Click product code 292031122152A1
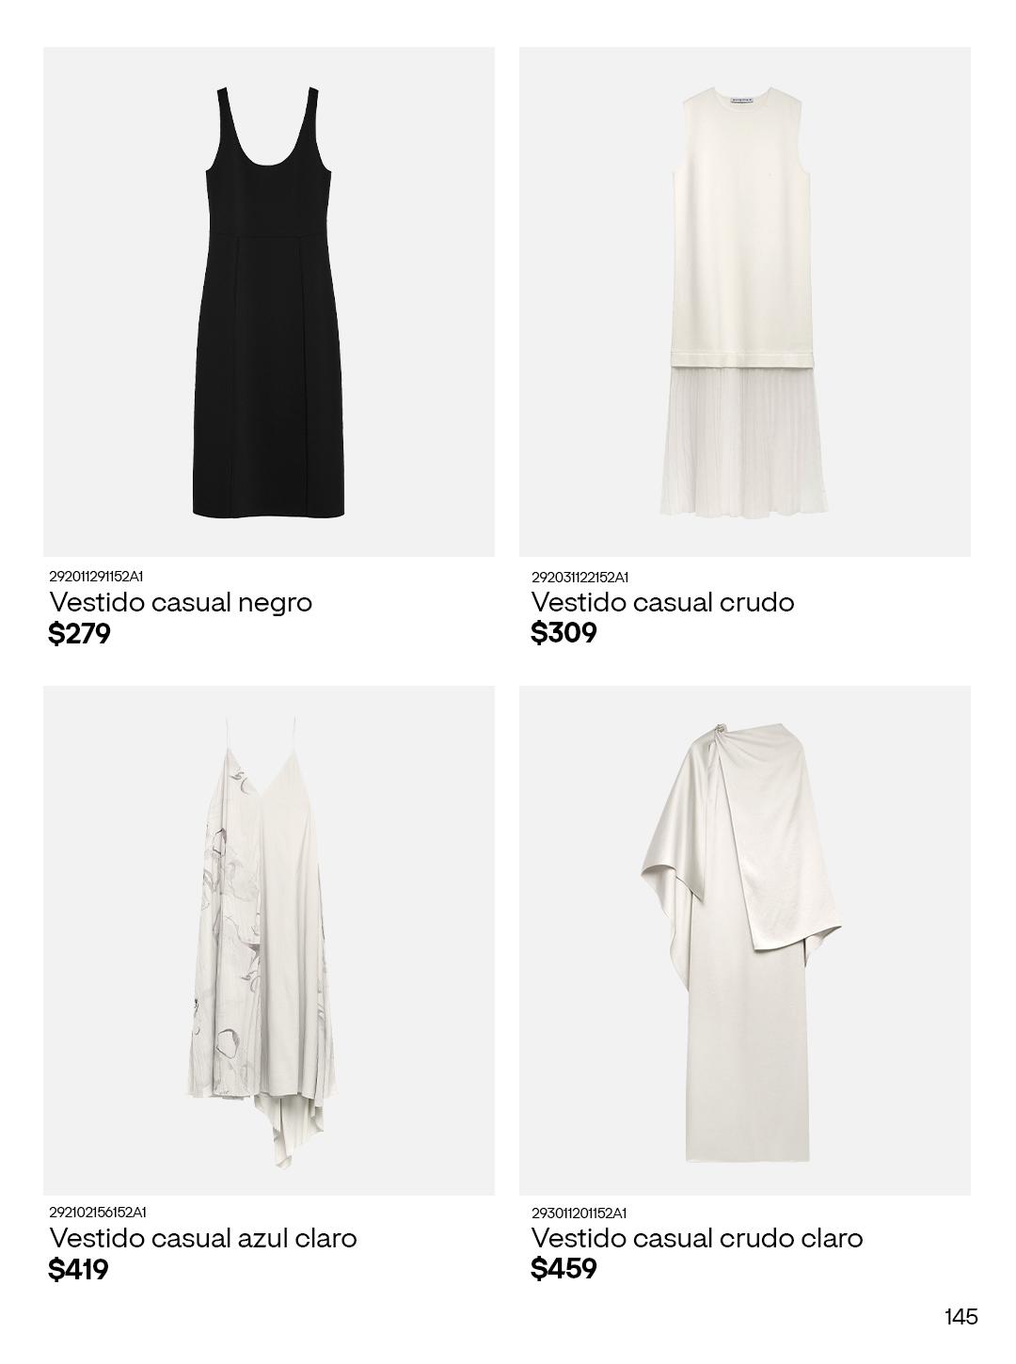Image resolution: width=1016 pixels, height=1364 pixels. pyautogui.click(x=579, y=577)
